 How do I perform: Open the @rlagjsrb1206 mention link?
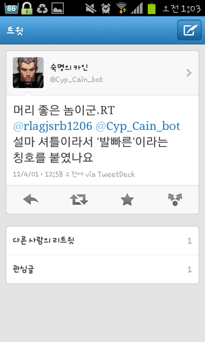[x=53, y=126]
